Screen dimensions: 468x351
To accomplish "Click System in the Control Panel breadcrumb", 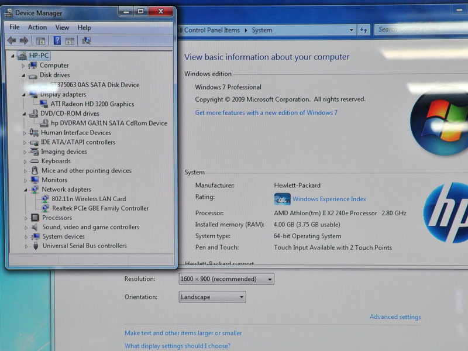I will (x=261, y=30).
